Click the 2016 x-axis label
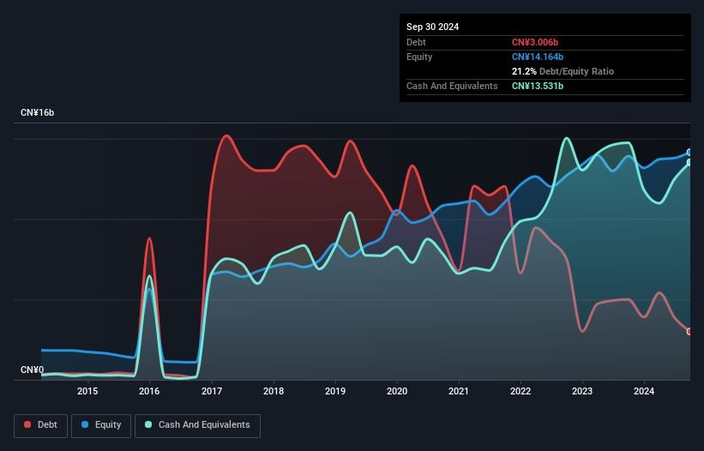 pyautogui.click(x=149, y=391)
